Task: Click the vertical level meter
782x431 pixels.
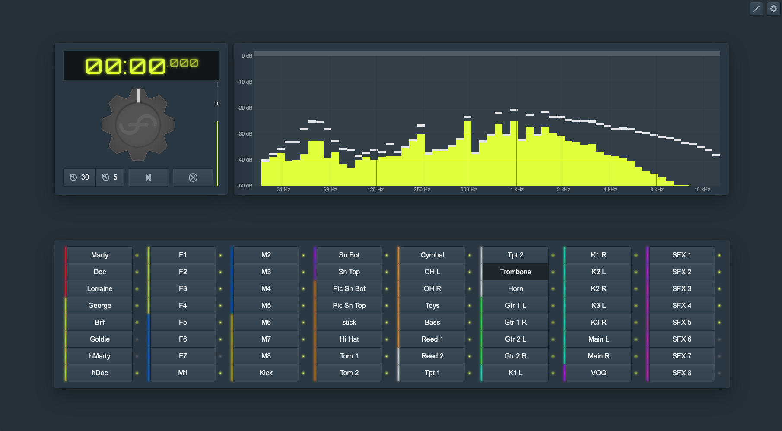Action: [217, 134]
